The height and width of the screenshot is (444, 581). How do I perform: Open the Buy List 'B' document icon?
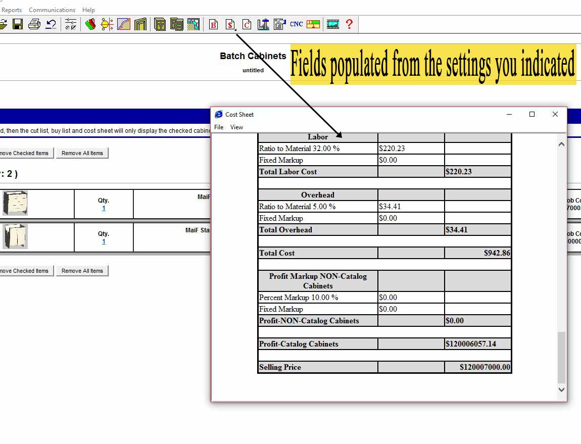tap(214, 24)
